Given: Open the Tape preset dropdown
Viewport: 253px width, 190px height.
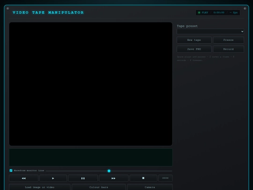Looking at the screenshot, I should pyautogui.click(x=210, y=31).
